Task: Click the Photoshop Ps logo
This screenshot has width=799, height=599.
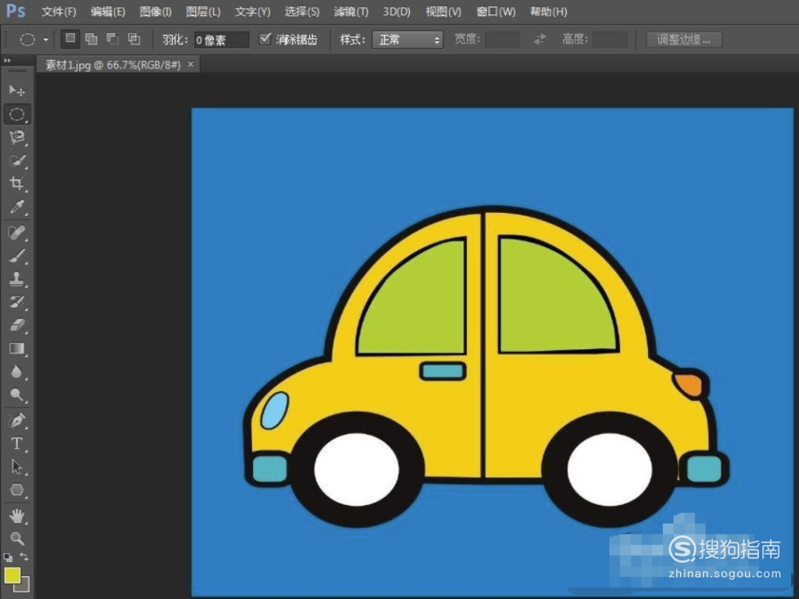Action: 16,11
